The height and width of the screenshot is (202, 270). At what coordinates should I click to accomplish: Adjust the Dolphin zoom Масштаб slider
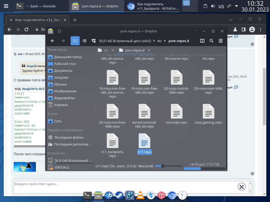(x=168, y=166)
